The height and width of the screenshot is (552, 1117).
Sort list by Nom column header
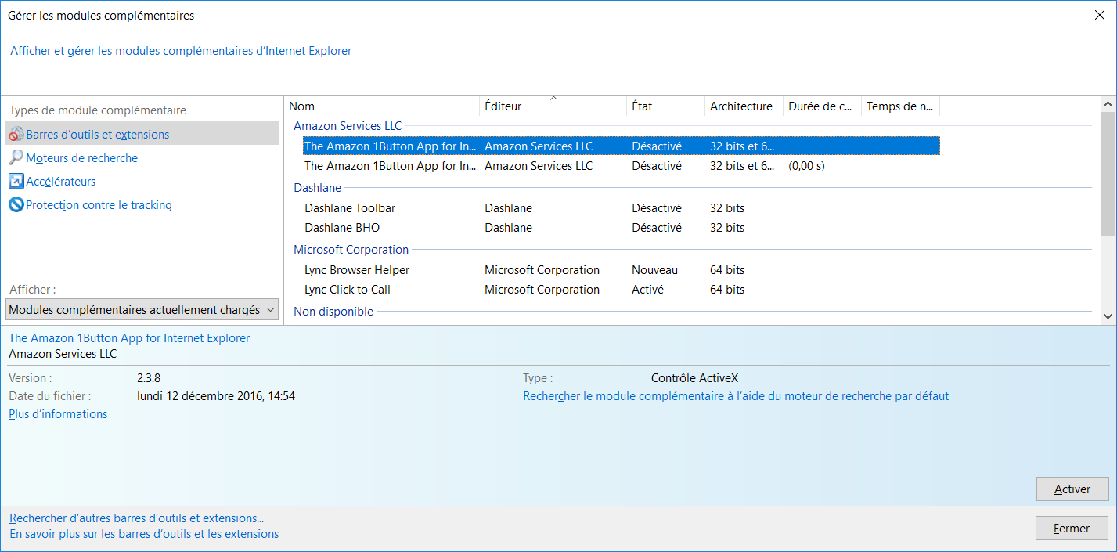(382, 106)
